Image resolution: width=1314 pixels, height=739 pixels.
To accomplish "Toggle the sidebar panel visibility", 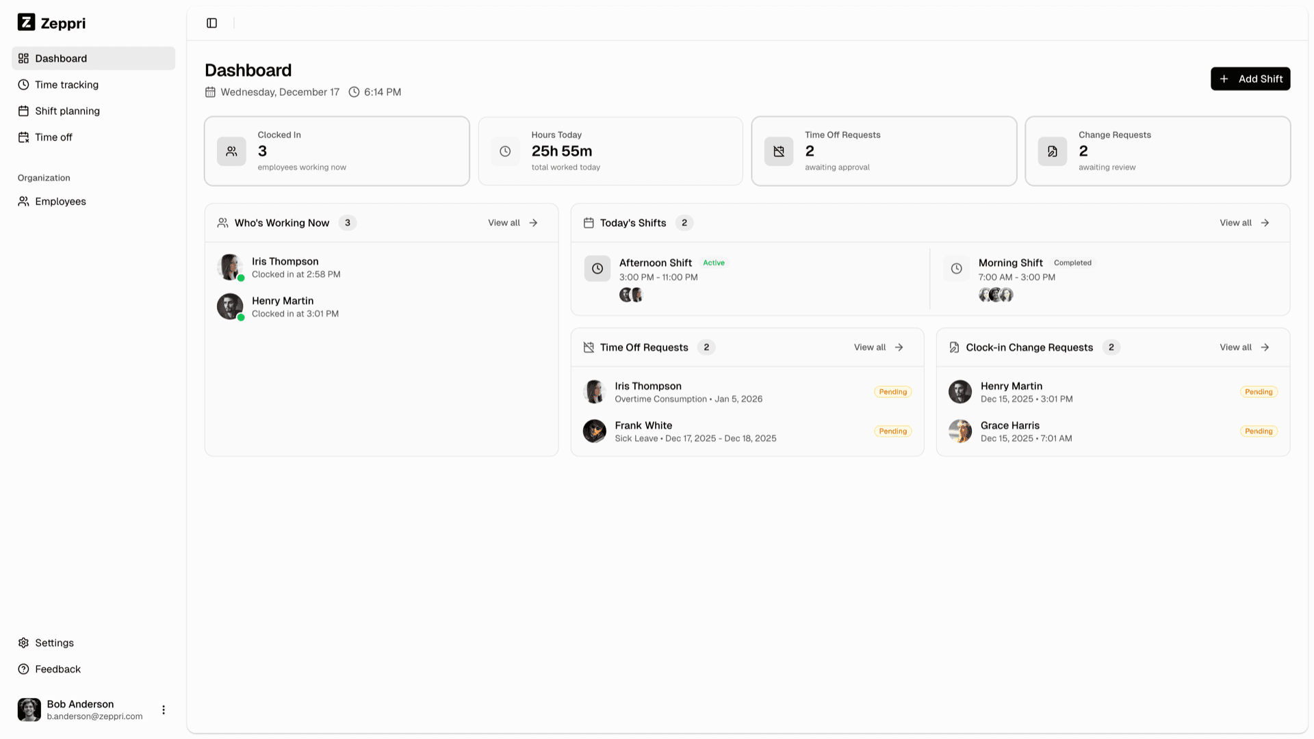I will tap(211, 23).
